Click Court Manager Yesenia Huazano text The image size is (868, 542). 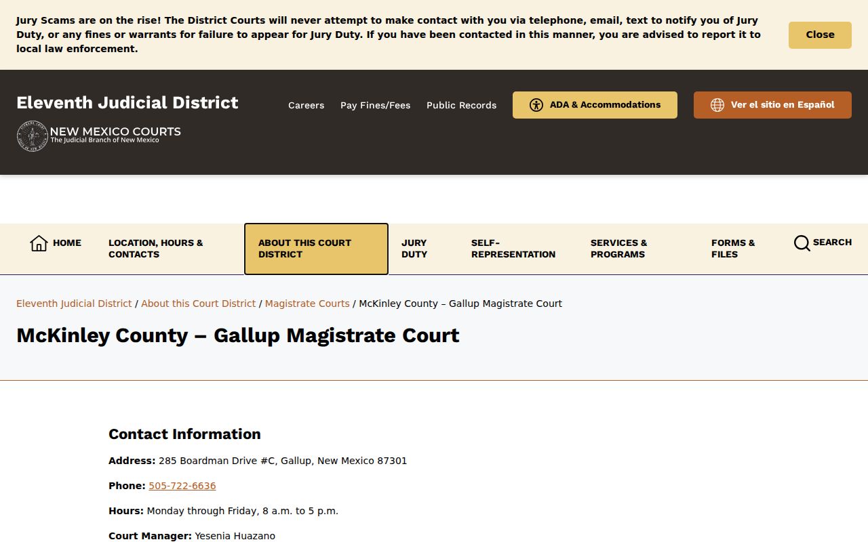pyautogui.click(x=192, y=536)
